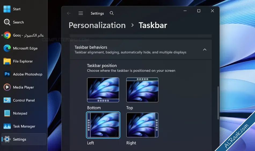Select the Left taskbar position thumbnail

103,125
